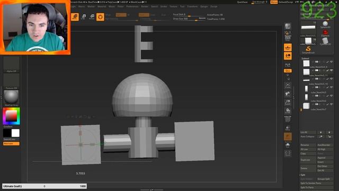
Task: Toggle eye icon for cube_NewUVs5_11 subtool
Action: tap(331, 71)
